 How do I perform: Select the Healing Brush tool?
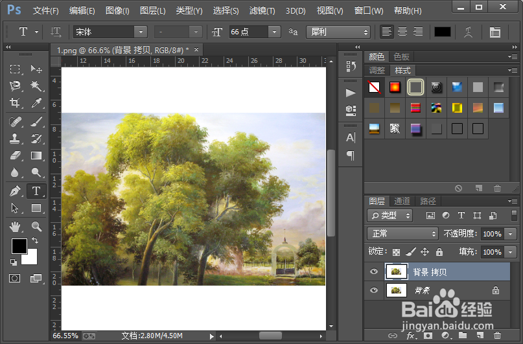(15, 122)
